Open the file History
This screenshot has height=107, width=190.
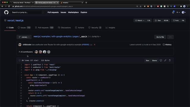(167, 45)
